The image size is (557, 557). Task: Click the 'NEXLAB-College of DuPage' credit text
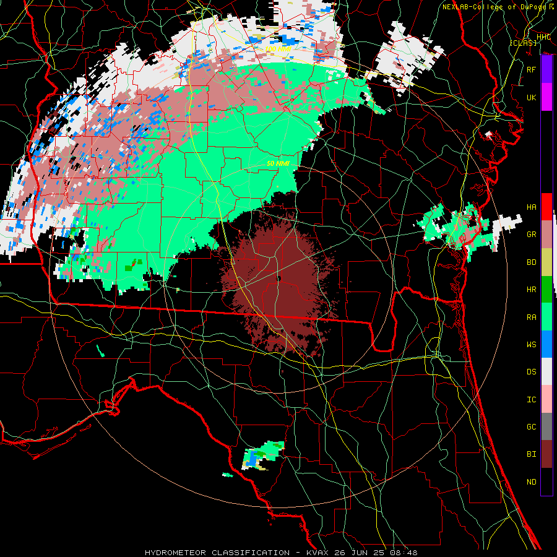494,7
